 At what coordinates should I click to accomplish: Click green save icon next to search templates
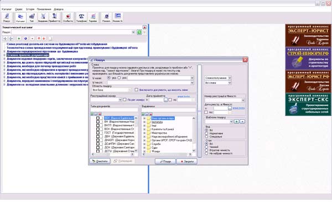[236, 121]
